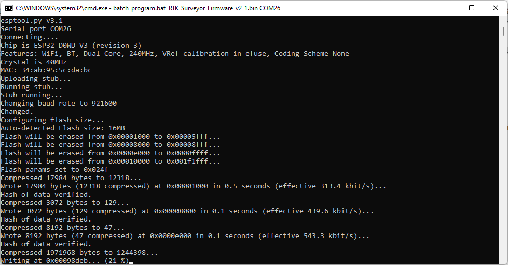Click the "Flash params set to 0x024f" line
The height and width of the screenshot is (265, 508).
tap(54, 169)
